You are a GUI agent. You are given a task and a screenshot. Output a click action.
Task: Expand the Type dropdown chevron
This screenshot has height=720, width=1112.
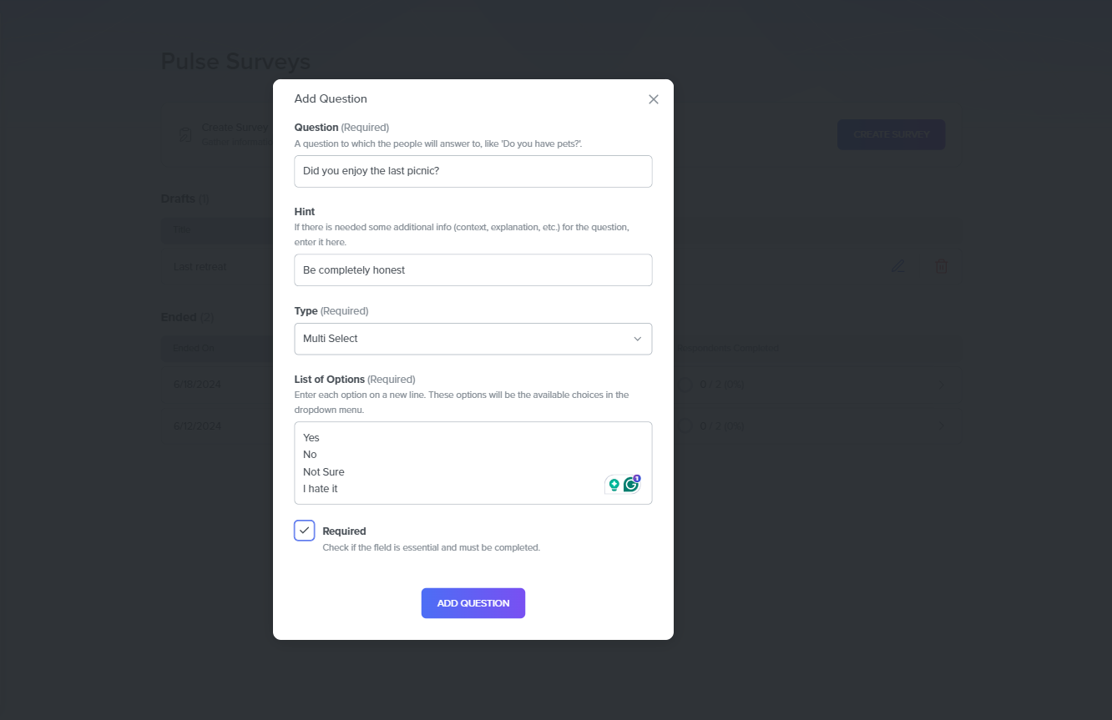coord(638,339)
